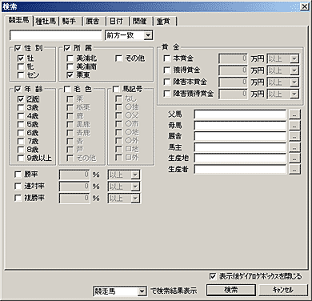Viewport: 312px width, 301px height.
Task: Open the 前方一致 match-type dropdown
Action: click(x=148, y=35)
